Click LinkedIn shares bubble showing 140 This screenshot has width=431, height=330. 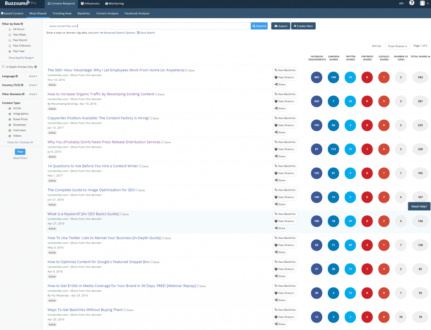333,78
